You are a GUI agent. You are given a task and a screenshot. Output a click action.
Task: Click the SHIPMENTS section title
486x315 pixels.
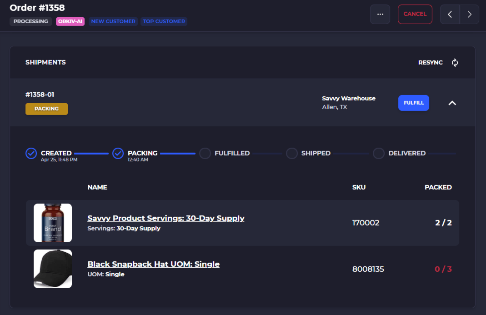click(45, 62)
